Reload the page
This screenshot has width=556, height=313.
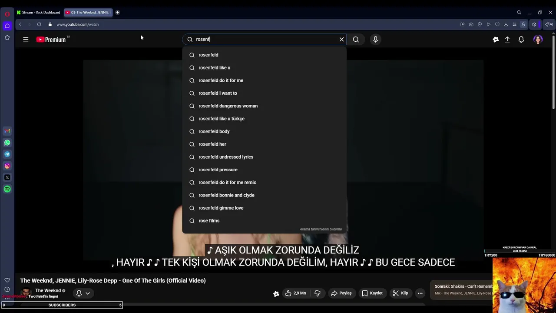coord(39,24)
